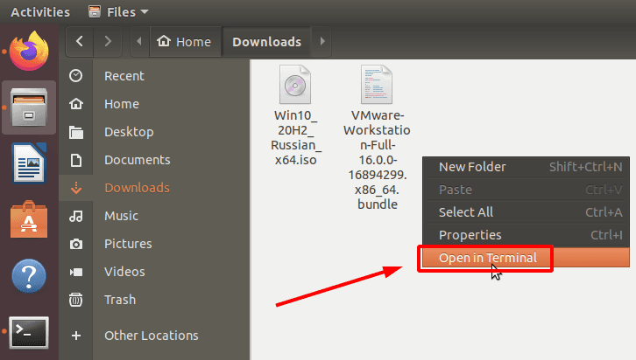Choose New Folder from context menu
Viewport: 636px width, 360px height.
coord(526,167)
